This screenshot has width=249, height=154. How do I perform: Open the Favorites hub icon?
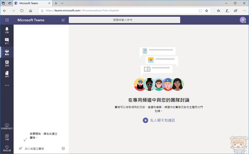click(219, 11)
